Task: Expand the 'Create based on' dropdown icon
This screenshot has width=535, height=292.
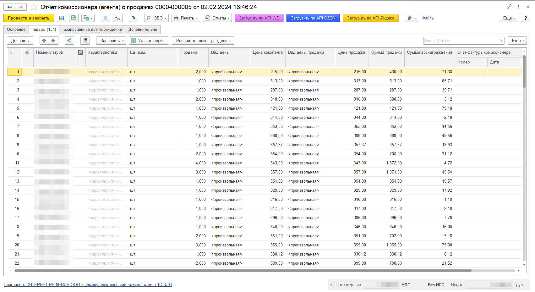Action: (x=88, y=18)
